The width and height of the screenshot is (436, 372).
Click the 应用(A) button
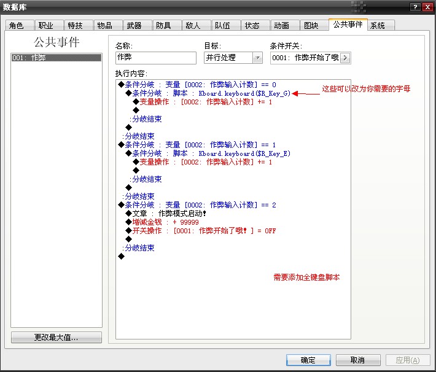408,360
